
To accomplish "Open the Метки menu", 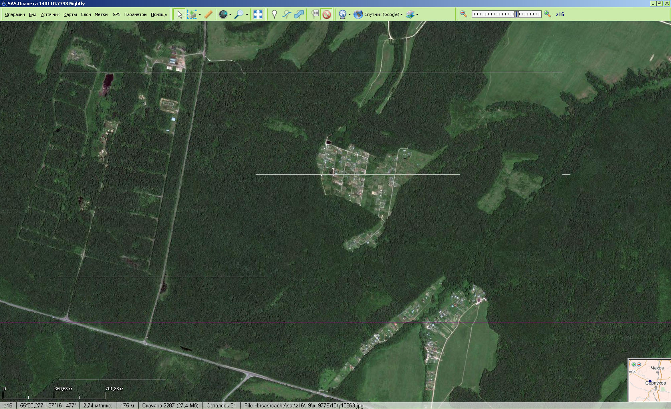I will coord(101,14).
